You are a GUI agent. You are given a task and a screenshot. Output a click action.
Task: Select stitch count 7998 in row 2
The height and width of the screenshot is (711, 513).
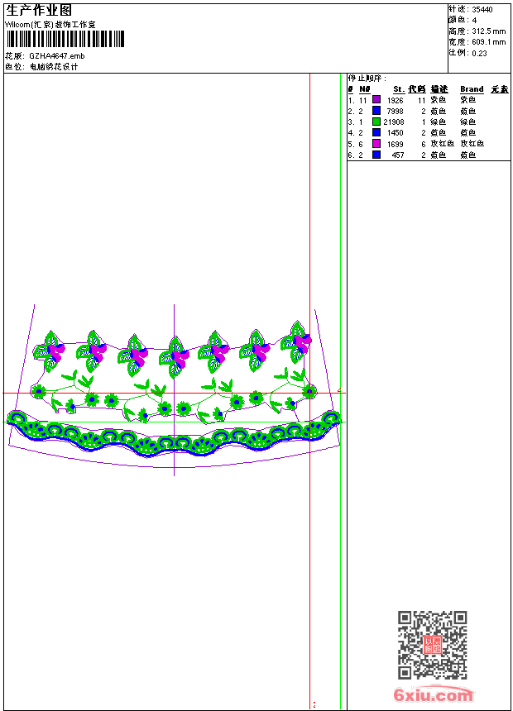tap(395, 112)
